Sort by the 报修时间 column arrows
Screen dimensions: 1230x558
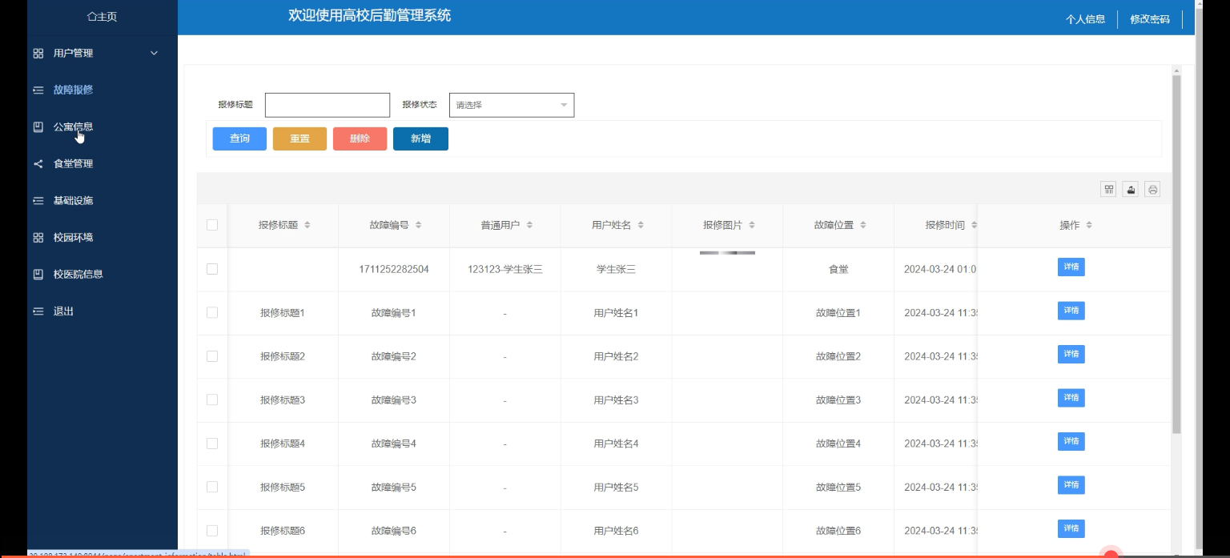973,225
